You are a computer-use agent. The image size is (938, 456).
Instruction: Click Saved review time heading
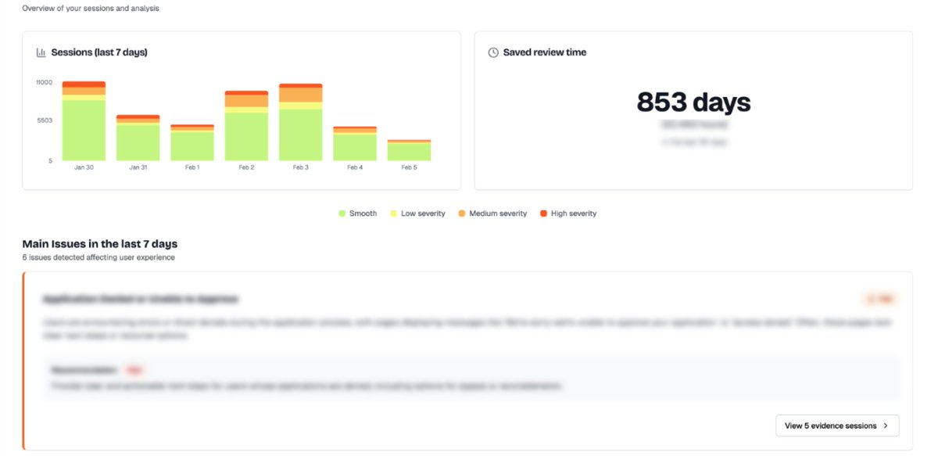point(545,52)
